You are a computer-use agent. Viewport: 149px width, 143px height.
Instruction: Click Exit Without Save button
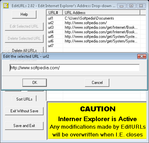[x=24, y=111]
